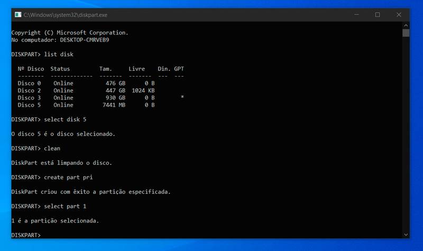Click the 'Din.' column header
This screenshot has width=423, height=251.
164,69
